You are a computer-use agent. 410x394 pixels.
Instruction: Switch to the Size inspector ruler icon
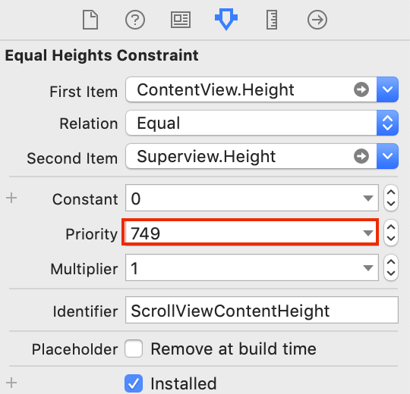[272, 20]
